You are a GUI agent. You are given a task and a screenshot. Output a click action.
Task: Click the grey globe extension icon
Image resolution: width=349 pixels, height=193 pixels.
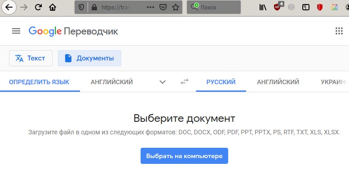coord(291,7)
